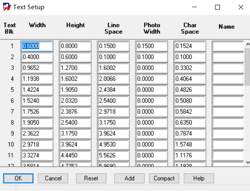Image resolution: width=250 pixels, height=191 pixels.
Task: Click the Add button
Action: (x=129, y=178)
